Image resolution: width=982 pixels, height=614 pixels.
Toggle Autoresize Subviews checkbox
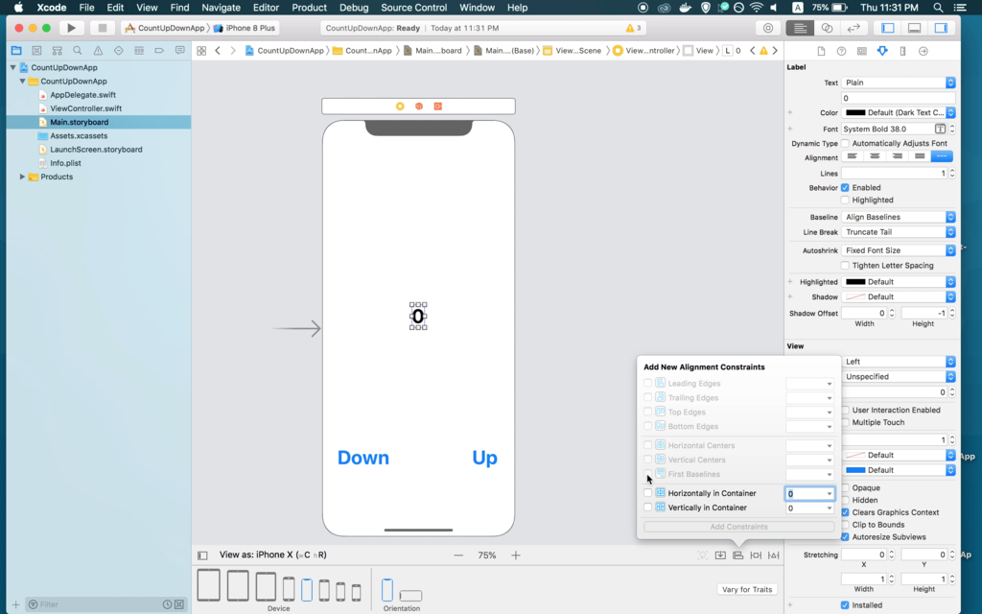point(846,537)
